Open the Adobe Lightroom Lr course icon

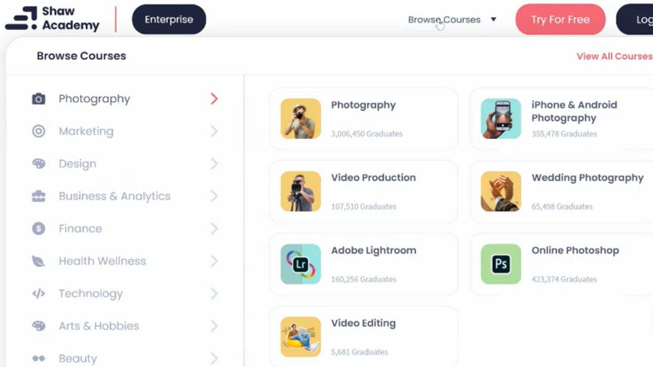(x=300, y=264)
